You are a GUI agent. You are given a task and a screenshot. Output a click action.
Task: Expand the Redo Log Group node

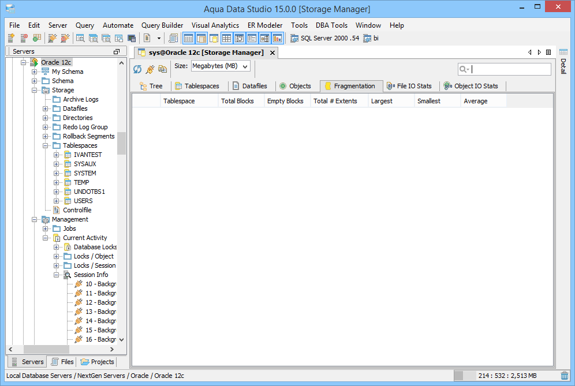46,127
